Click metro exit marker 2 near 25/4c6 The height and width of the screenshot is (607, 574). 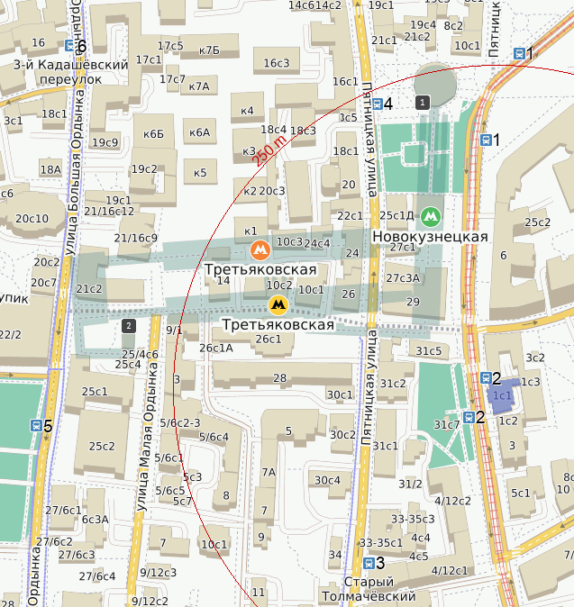(129, 325)
